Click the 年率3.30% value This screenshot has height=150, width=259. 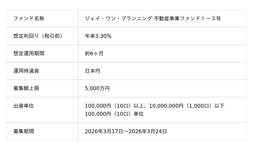pyautogui.click(x=98, y=36)
